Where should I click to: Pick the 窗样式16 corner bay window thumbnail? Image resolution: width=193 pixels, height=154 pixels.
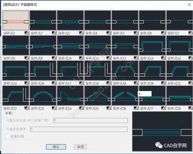pos(43,71)
